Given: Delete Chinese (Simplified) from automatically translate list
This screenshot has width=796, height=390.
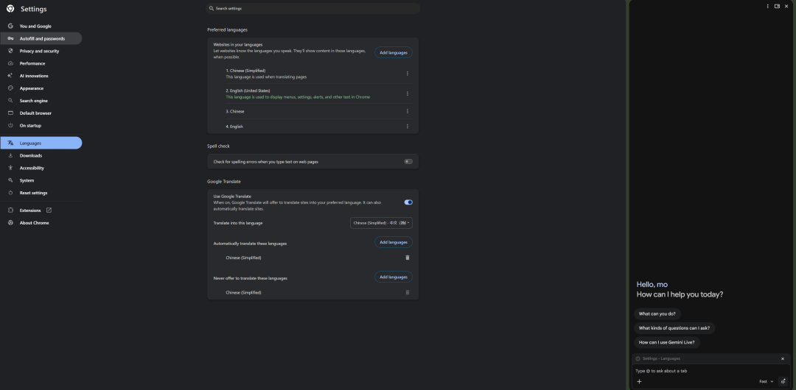Looking at the screenshot, I should tap(408, 258).
